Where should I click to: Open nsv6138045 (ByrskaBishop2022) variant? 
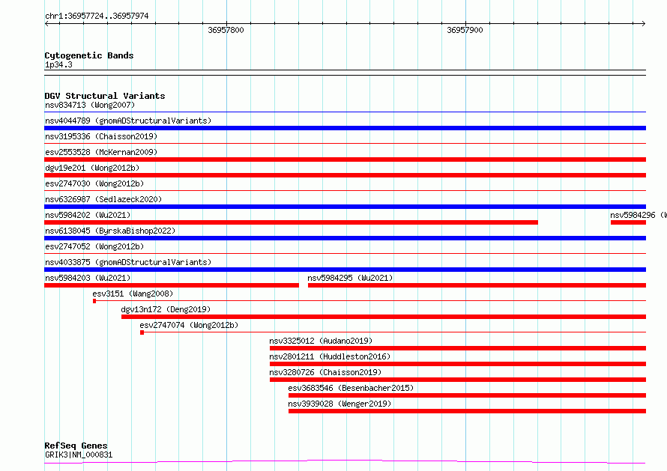[110, 231]
